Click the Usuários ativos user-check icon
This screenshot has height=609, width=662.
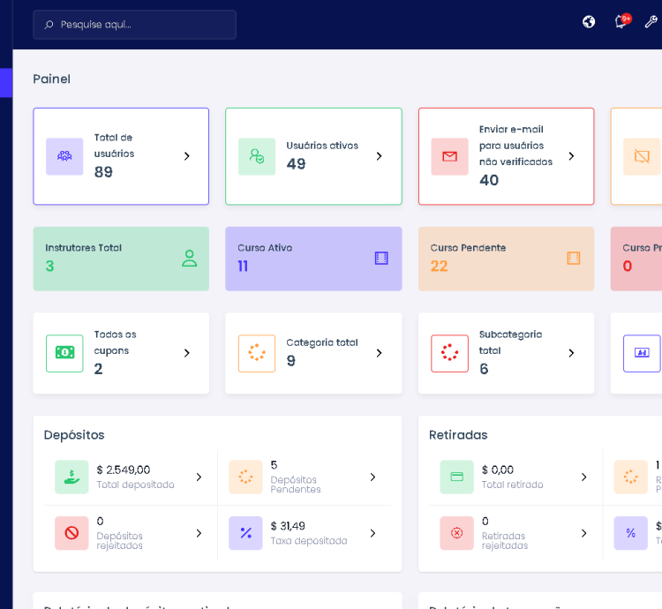click(x=257, y=156)
